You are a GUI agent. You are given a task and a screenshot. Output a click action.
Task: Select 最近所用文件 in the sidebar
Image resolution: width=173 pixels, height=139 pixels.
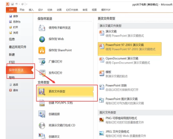[x=17, y=47]
